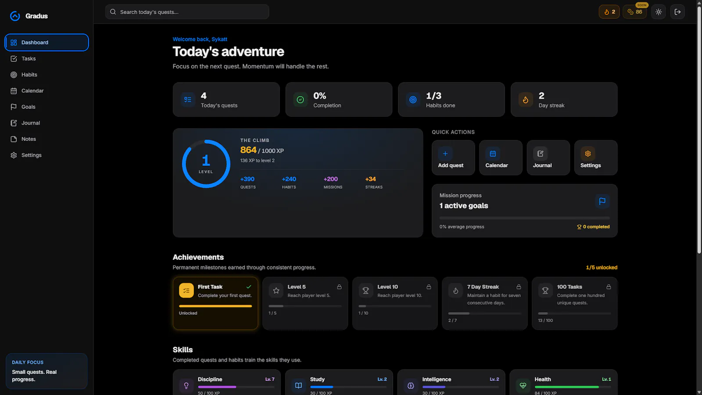This screenshot has width=702, height=395.
Task: Click the Habits done target icon
Action: click(413, 100)
